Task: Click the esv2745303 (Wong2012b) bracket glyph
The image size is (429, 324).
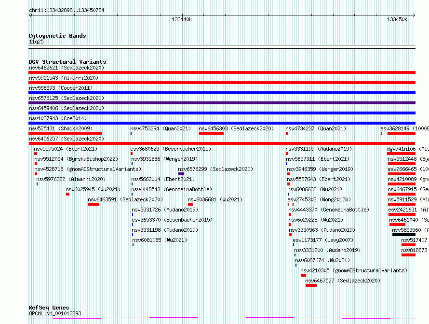Action: pyautogui.click(x=291, y=204)
